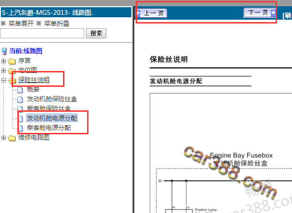Open the 乘客舱保险丝盒 page
This screenshot has height=213, width=292.
pos(49,108)
